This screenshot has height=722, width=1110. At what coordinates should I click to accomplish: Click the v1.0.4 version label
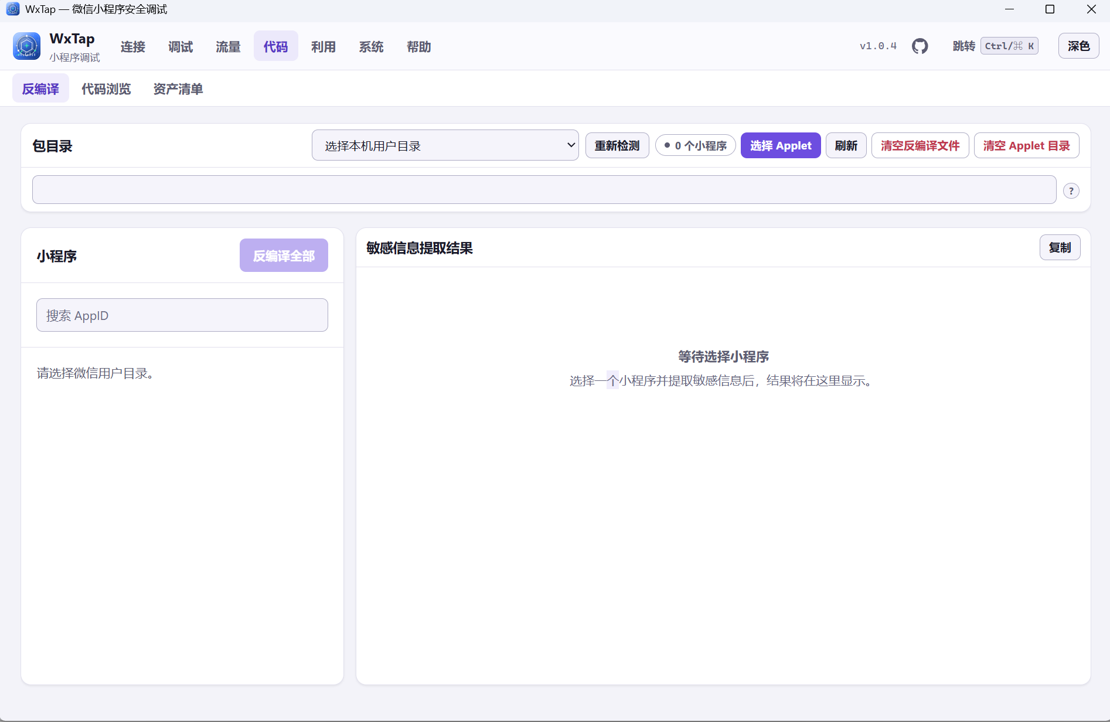pyautogui.click(x=878, y=46)
